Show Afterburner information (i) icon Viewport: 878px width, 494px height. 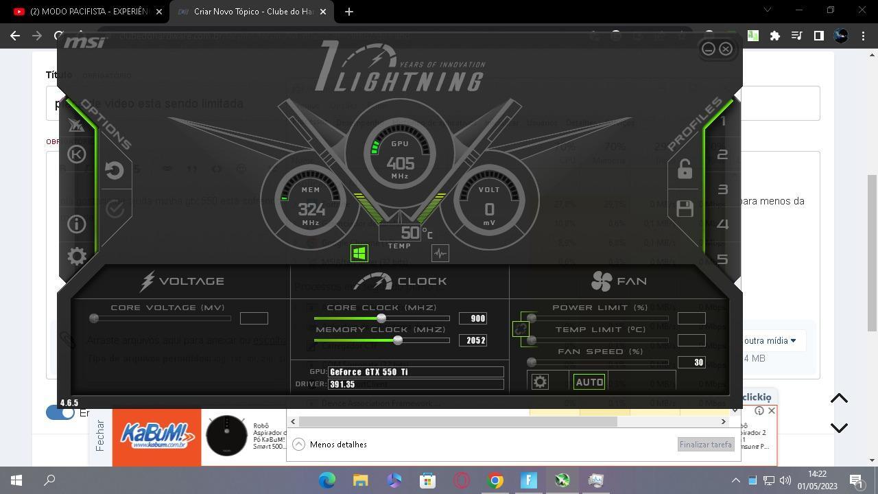[77, 224]
